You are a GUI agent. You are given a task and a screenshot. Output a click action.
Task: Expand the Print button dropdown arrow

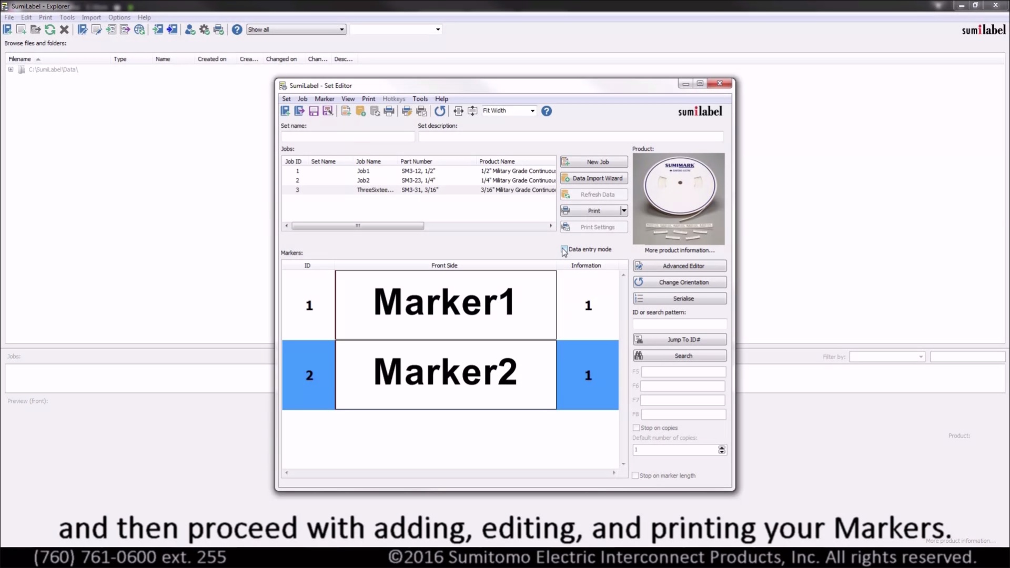624,211
